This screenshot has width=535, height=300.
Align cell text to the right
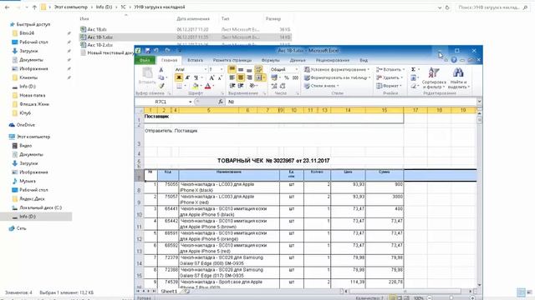249,77
